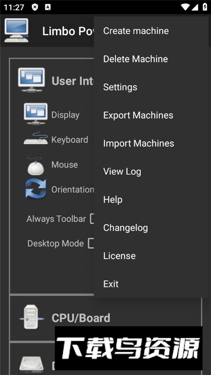Click the User Interface monitor icon
The width and height of the screenshot is (211, 375).
point(31,80)
